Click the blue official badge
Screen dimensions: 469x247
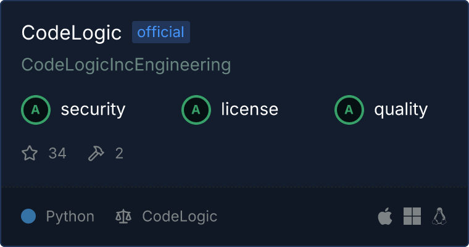[160, 32]
